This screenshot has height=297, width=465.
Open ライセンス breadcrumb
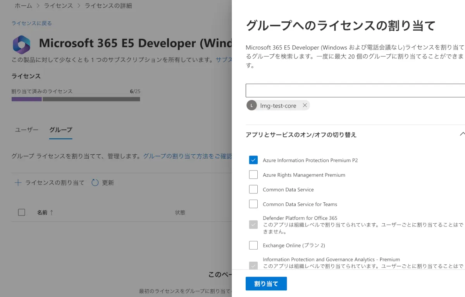(x=58, y=6)
